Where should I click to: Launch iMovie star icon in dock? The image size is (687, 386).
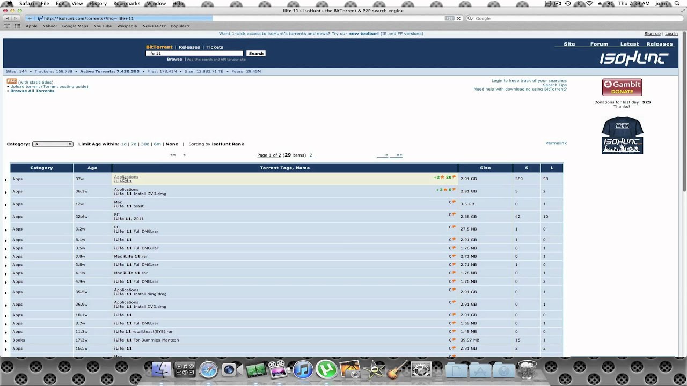[x=374, y=369]
